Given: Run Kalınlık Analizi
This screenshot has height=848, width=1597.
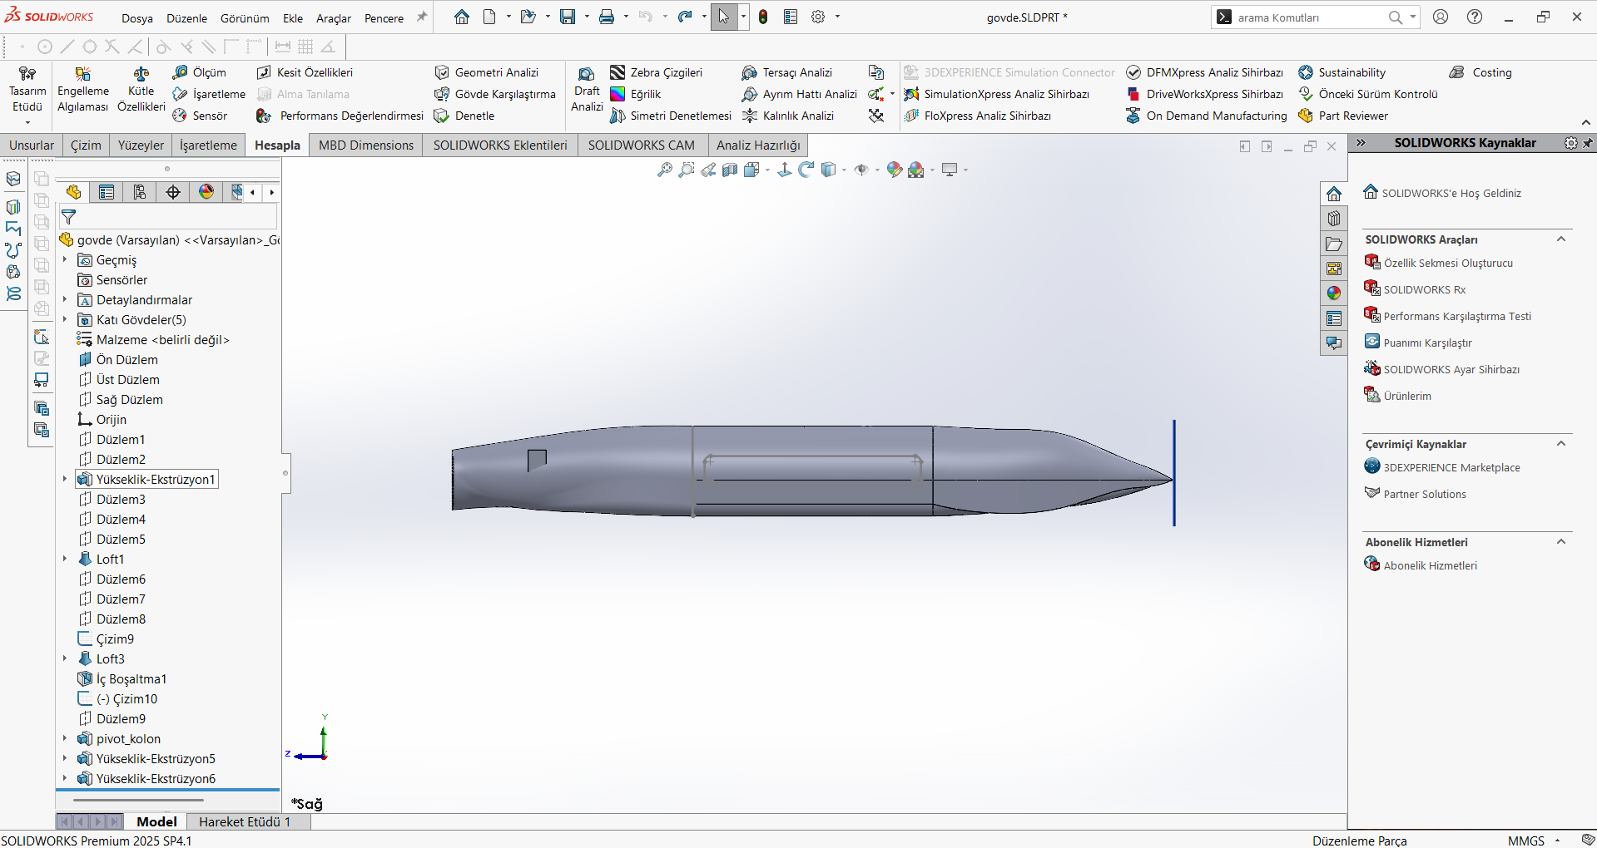Looking at the screenshot, I should [x=788, y=116].
